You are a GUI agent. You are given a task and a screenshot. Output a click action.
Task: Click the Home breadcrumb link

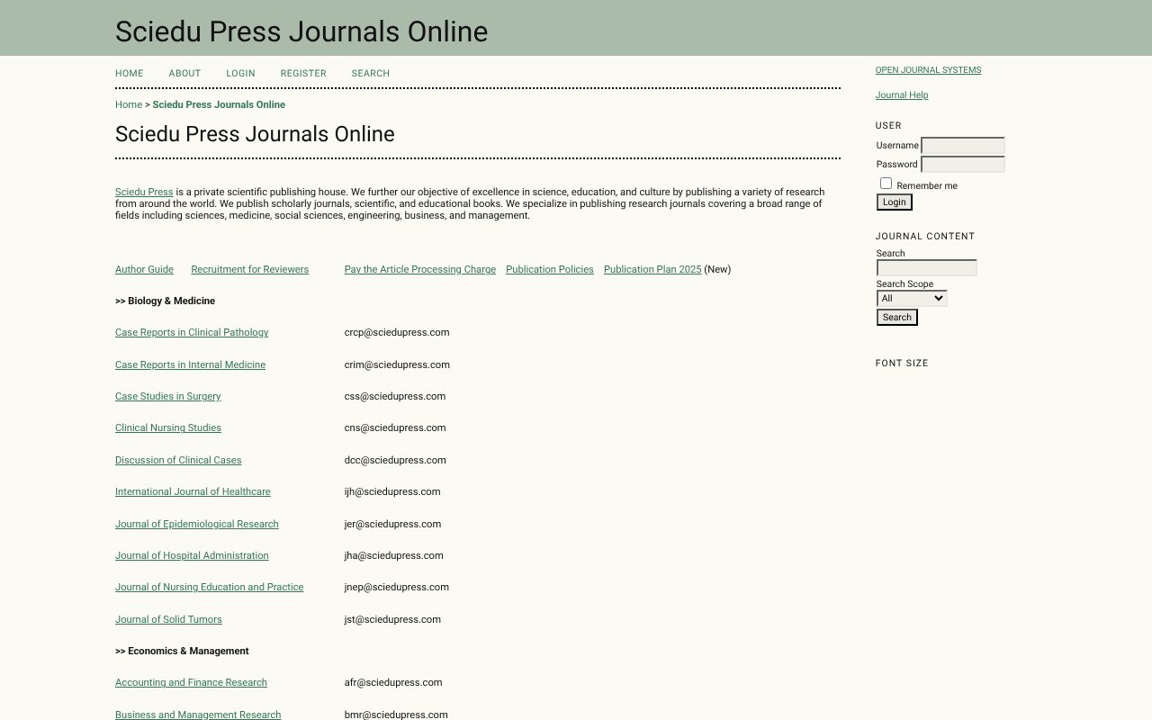(x=129, y=104)
